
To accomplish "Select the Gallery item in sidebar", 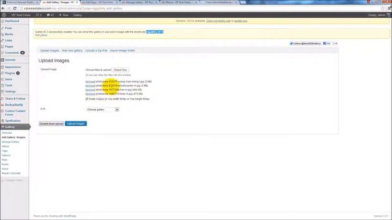I will [x=15, y=127].
